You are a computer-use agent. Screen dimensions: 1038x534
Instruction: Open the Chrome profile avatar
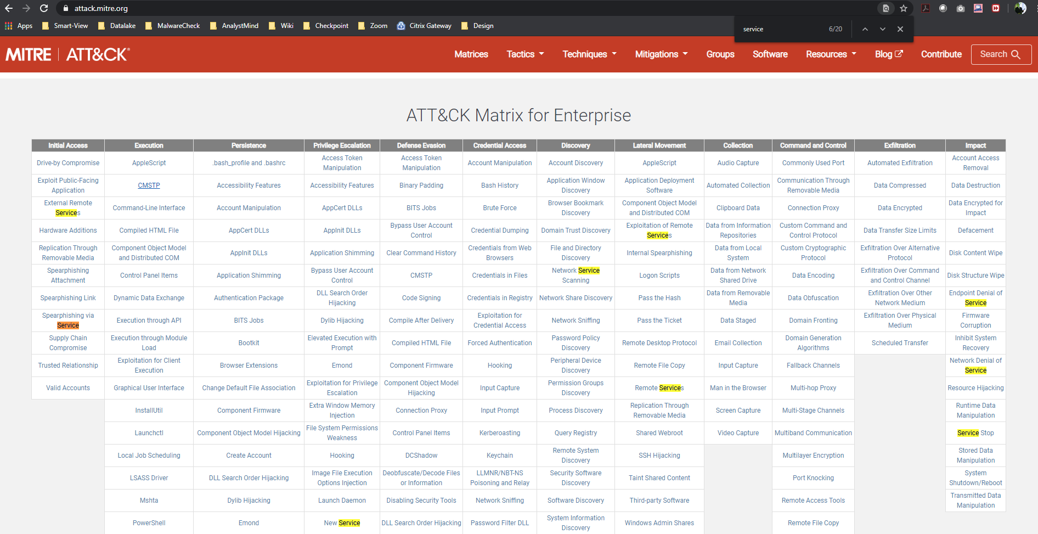click(1020, 8)
